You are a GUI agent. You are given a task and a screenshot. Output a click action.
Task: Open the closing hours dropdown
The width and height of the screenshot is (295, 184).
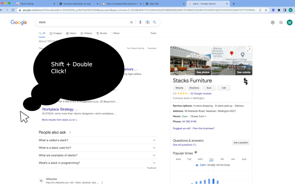(206, 116)
